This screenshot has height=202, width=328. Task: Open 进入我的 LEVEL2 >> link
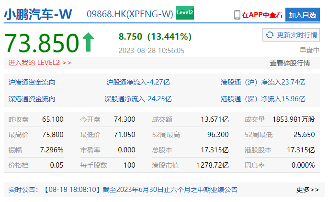tap(40, 63)
